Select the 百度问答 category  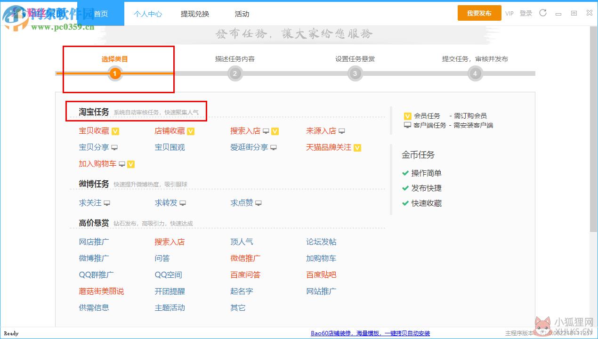point(245,275)
